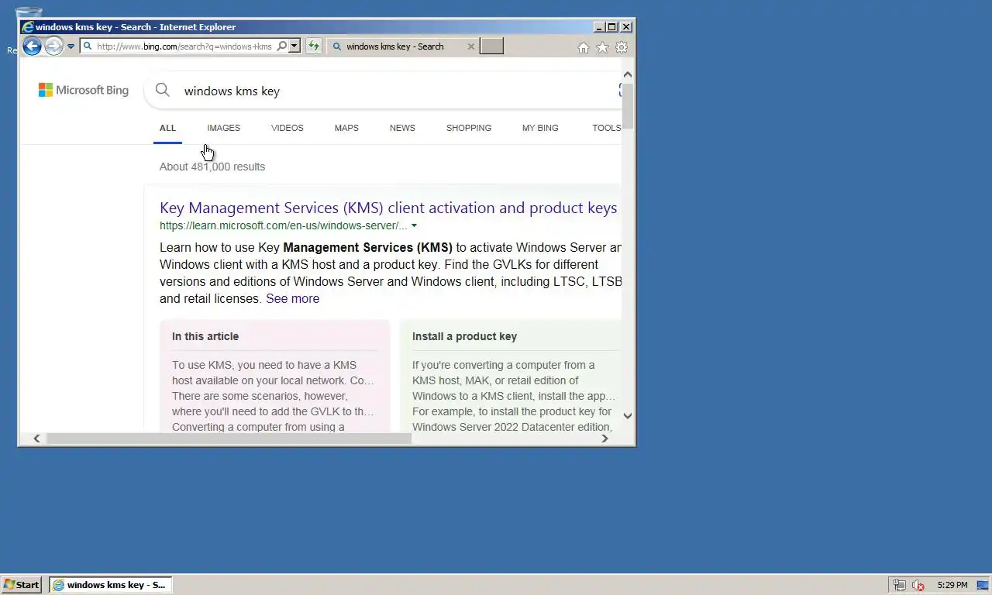Image resolution: width=992 pixels, height=595 pixels.
Task: Click the vertical scrollbar down arrow
Action: (x=628, y=416)
